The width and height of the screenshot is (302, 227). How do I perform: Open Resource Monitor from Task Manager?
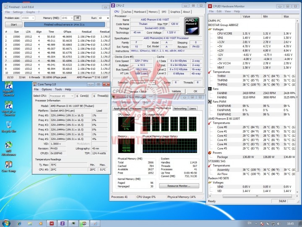179,186
